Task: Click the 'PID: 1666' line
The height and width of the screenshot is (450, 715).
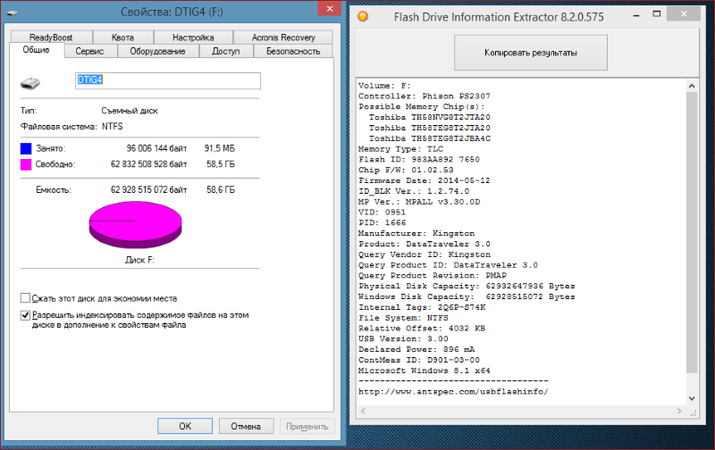Action: 383,222
